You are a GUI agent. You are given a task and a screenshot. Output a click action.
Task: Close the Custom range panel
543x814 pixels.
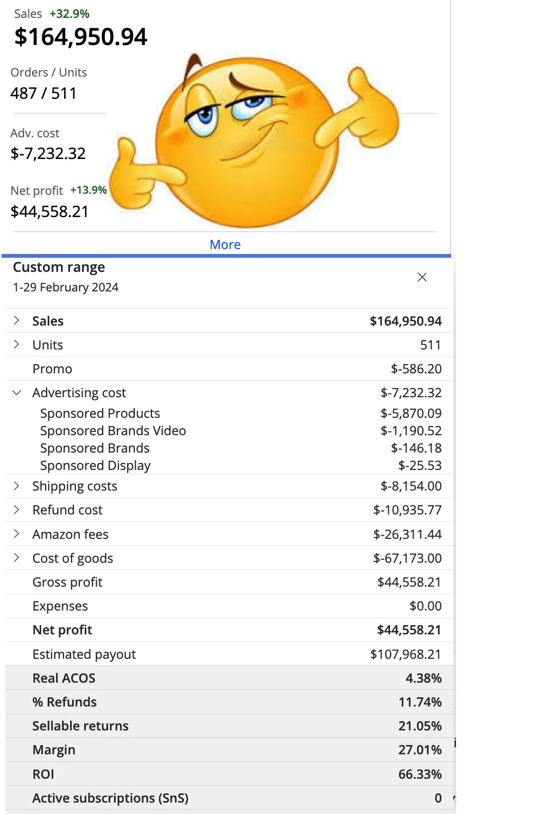422,277
